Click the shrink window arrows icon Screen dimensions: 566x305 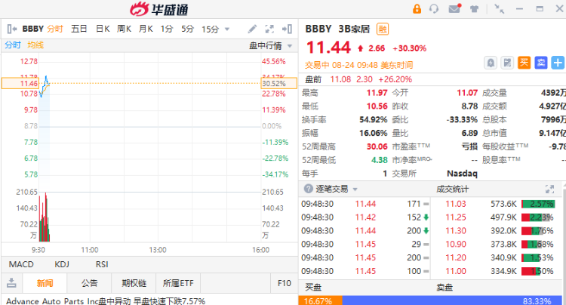500,8
